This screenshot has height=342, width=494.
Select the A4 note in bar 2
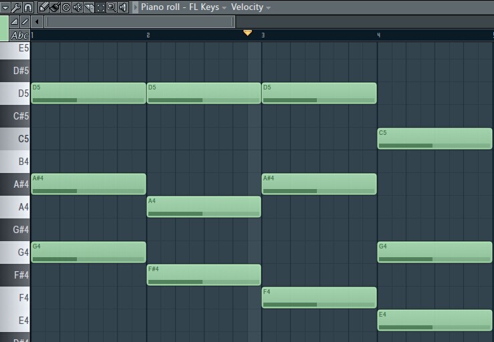(204, 207)
